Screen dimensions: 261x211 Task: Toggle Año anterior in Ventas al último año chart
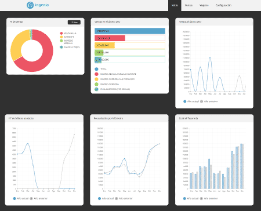[x=209, y=101]
